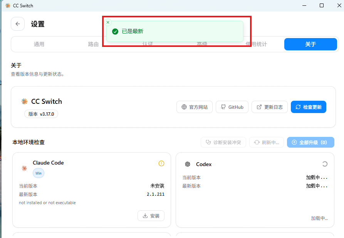The height and width of the screenshot is (238, 344).
Task: Click the Claude Code starburst logo
Action: coord(24,168)
